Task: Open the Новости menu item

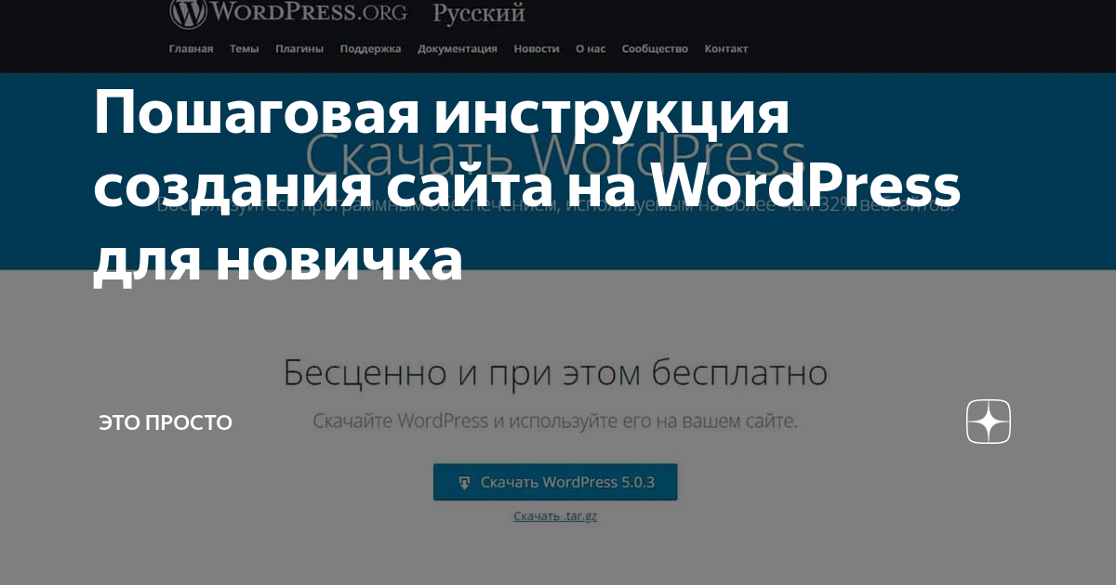Action: pyautogui.click(x=537, y=49)
